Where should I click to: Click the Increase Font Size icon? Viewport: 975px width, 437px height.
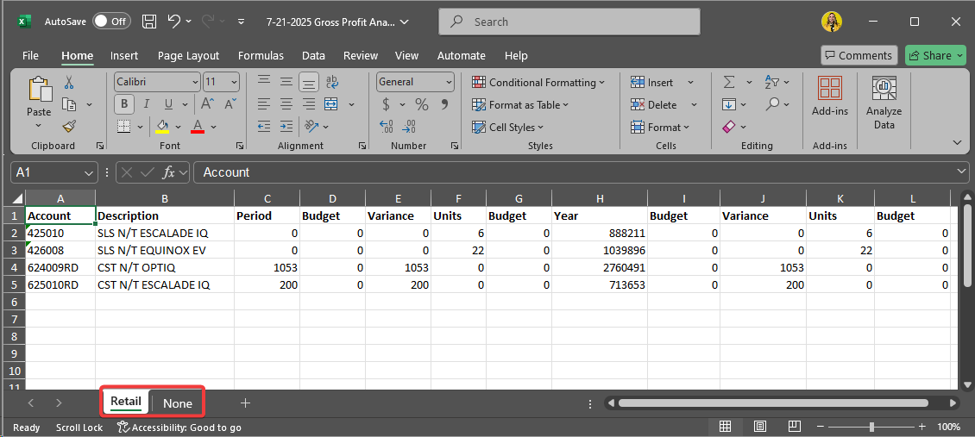[207, 104]
